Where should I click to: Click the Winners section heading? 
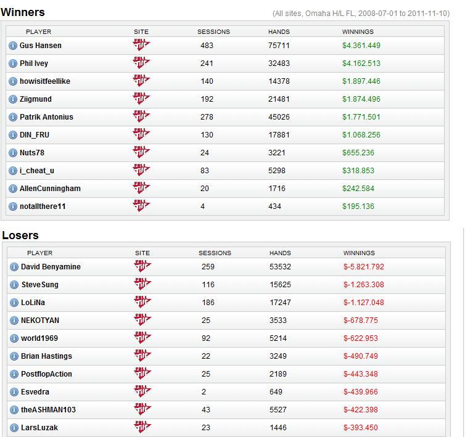pyautogui.click(x=23, y=12)
